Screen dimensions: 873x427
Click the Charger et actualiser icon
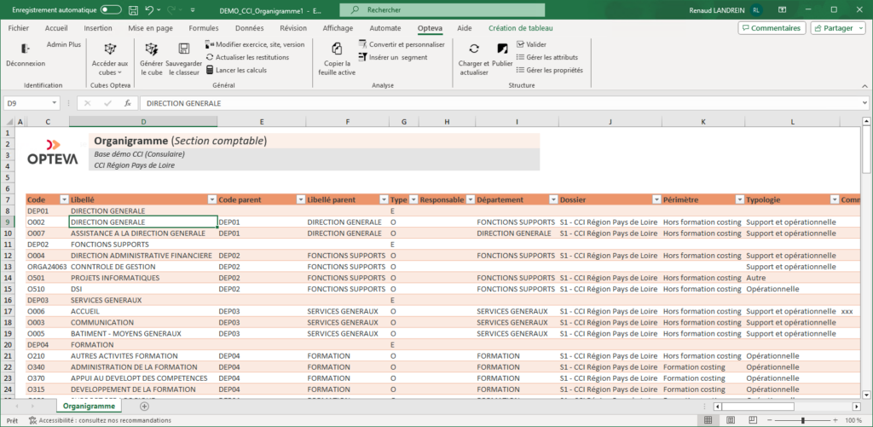(x=474, y=49)
